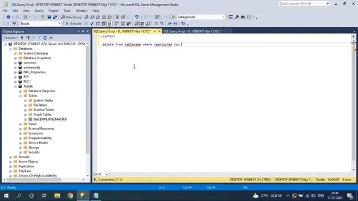This screenshot has height=201, width=358.
Task: Open the Query menu
Action: (39, 11)
